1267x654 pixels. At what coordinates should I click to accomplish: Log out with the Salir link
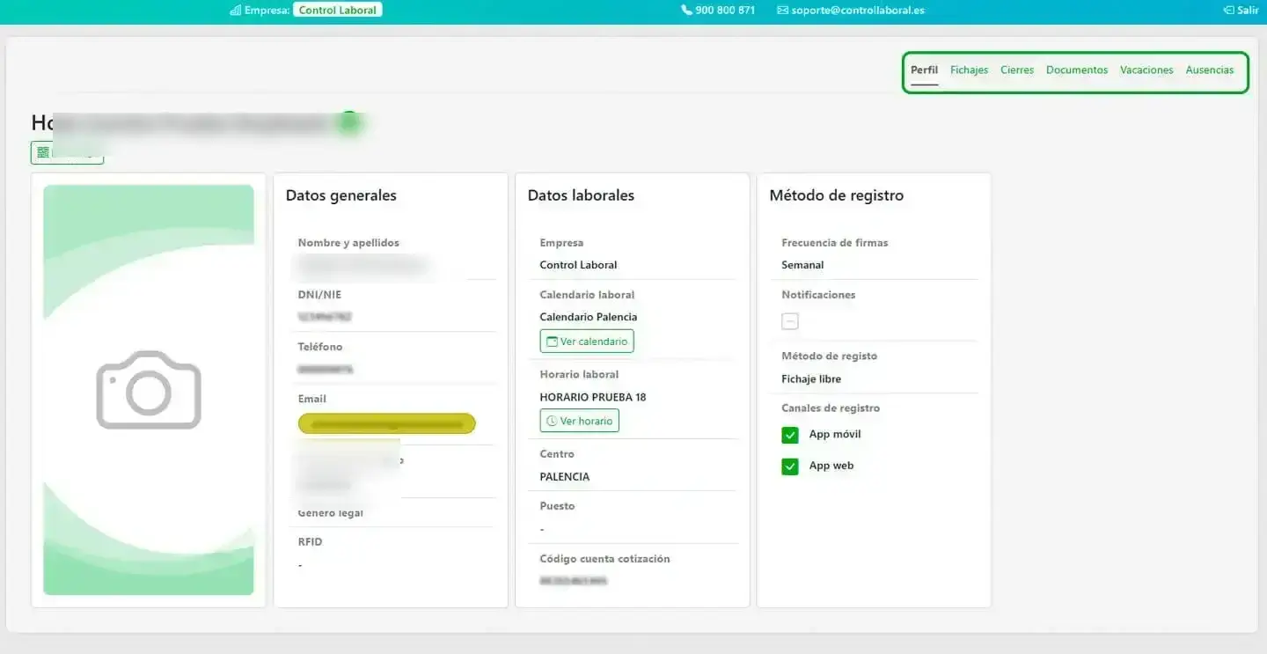pos(1241,11)
